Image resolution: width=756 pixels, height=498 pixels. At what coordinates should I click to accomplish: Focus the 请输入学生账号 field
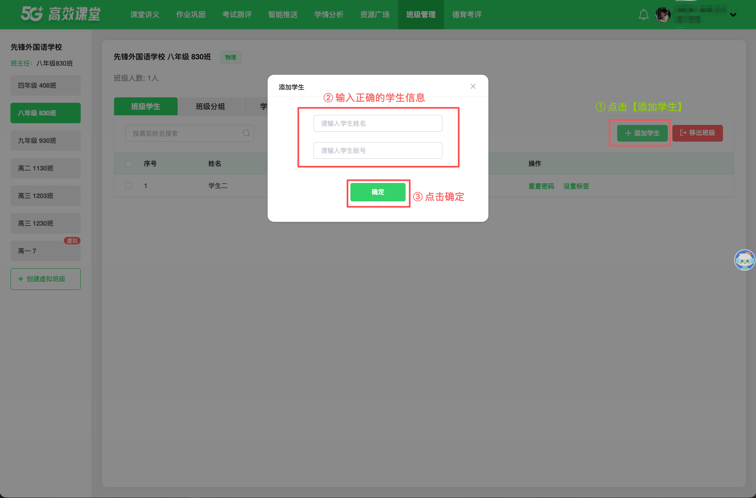[378, 150]
